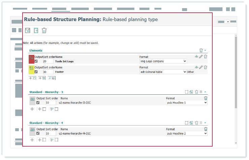Click the Save icon in the toolbar

(x=28, y=30)
